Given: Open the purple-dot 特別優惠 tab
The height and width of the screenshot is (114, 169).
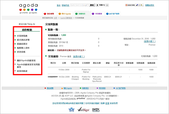Looking at the screenshot, I should 97,14.
